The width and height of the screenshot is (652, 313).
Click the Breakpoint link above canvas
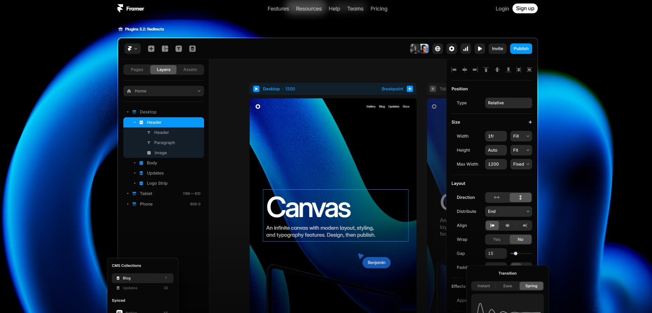(392, 89)
